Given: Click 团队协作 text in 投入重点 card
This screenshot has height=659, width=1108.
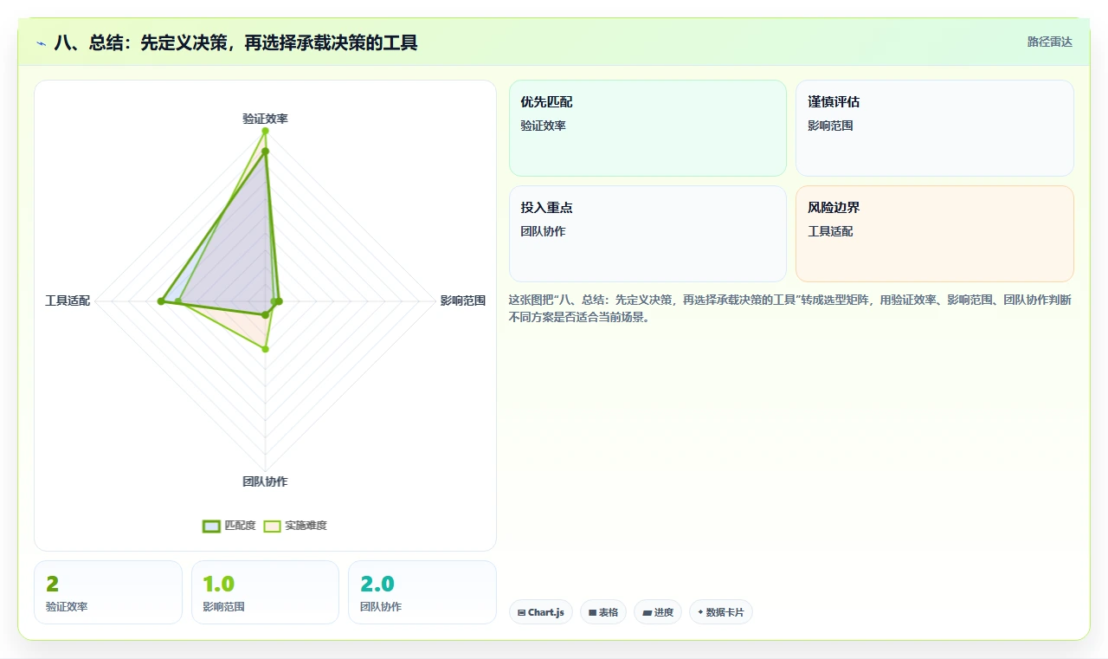Looking at the screenshot, I should [543, 231].
